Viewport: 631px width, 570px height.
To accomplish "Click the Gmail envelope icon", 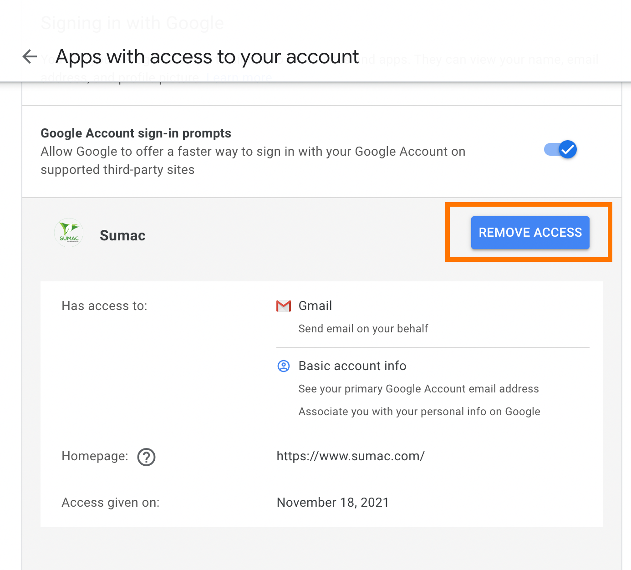I will click(x=283, y=305).
